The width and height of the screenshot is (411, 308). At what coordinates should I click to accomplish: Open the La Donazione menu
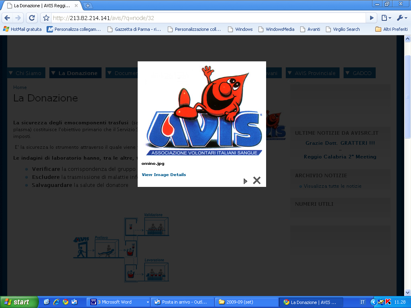tap(75, 73)
